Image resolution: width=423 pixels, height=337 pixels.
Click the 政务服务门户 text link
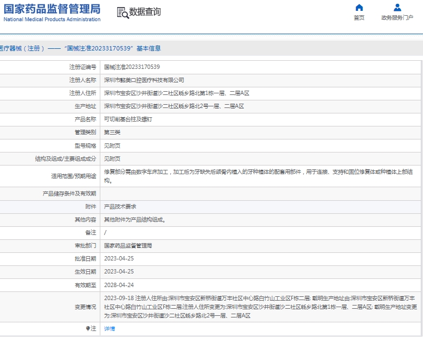pyautogui.click(x=397, y=18)
